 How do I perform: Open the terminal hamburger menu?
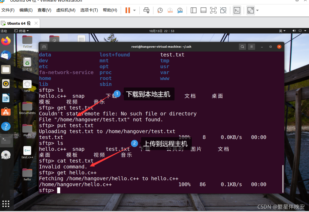[251, 47]
